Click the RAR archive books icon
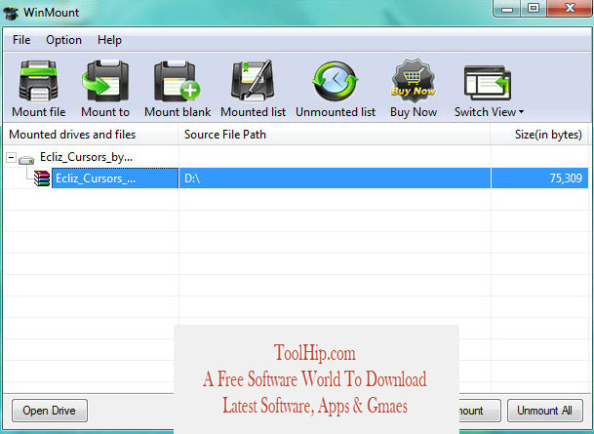Viewport: 594px width, 434px height. (x=42, y=178)
